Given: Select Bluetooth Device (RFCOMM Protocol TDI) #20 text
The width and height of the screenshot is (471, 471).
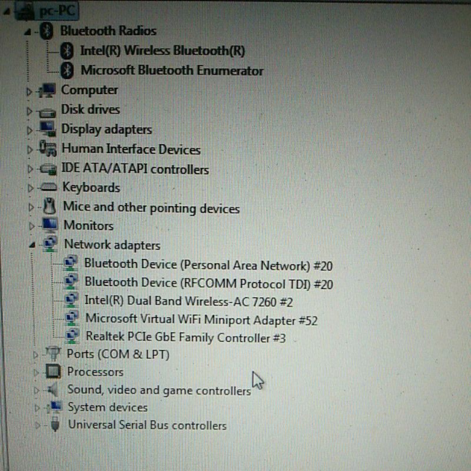Looking at the screenshot, I should coord(209,283).
